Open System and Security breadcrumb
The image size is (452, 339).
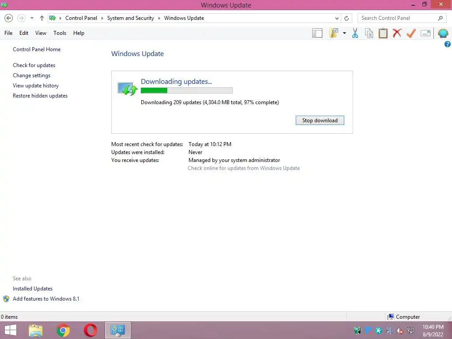(x=131, y=18)
